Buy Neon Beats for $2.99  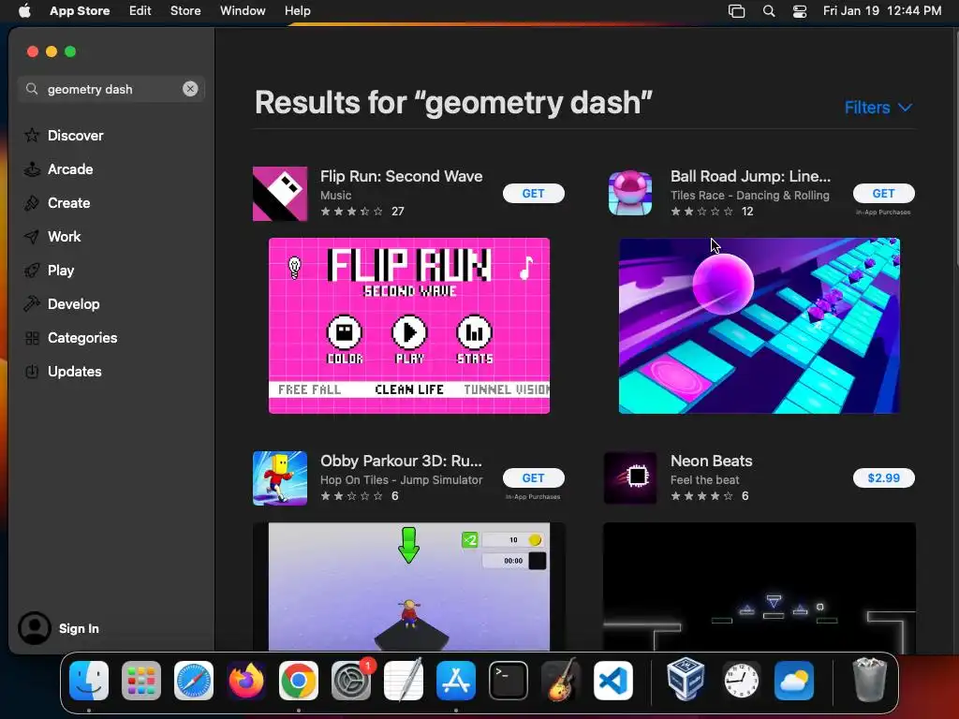(884, 478)
